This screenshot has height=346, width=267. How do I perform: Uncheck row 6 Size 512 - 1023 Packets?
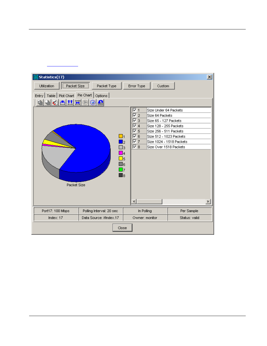pyautogui.click(x=135, y=136)
